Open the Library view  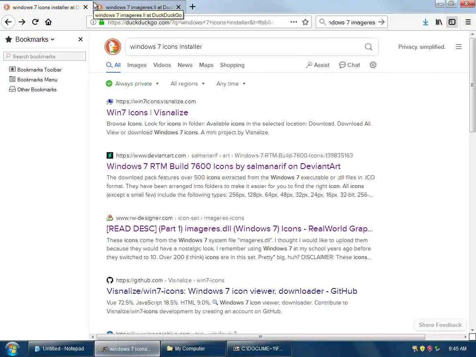(439, 22)
